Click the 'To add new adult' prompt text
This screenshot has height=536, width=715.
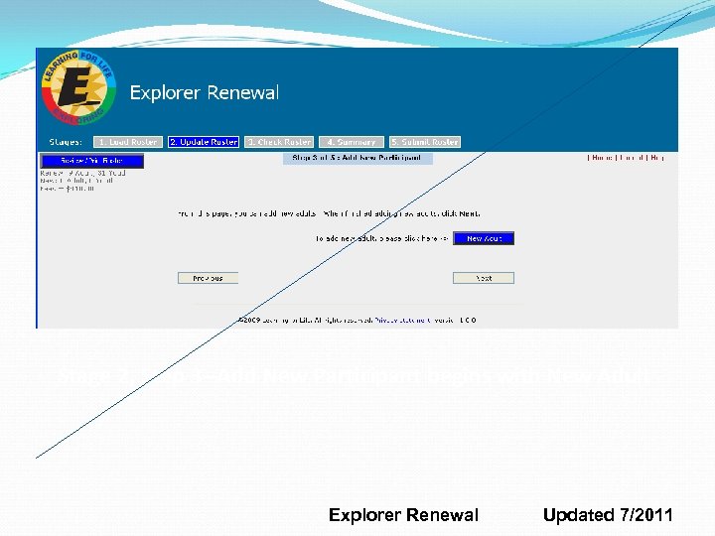(x=381, y=238)
